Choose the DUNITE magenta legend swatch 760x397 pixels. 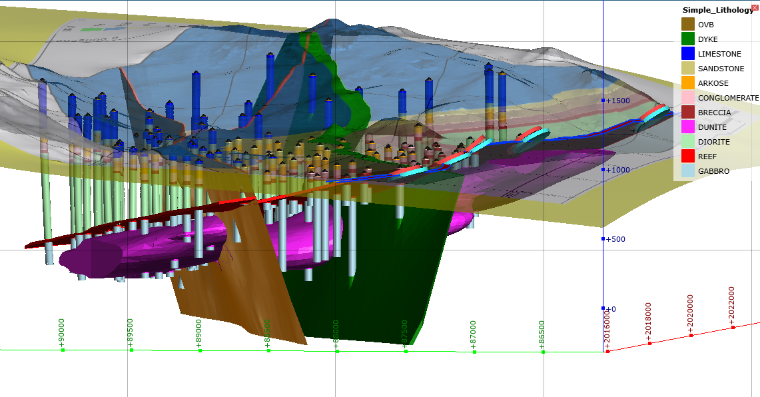pyautogui.click(x=688, y=127)
